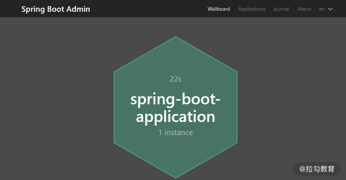Click the spring-boot- text line in the tile
This screenshot has width=346, height=180.
click(x=176, y=100)
